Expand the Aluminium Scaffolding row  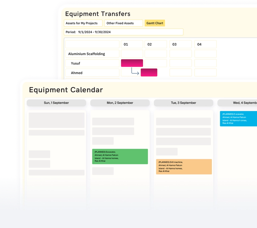(92, 54)
